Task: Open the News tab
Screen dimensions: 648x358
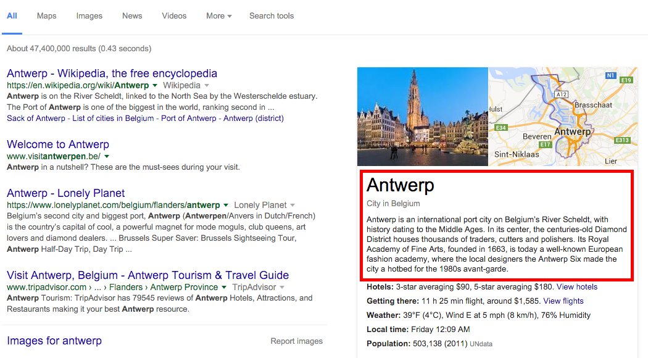Action: click(x=132, y=15)
